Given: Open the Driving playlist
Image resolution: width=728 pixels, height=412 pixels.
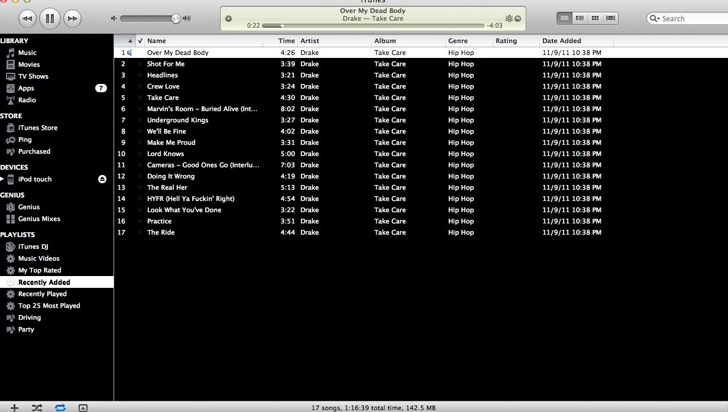Looking at the screenshot, I should coord(30,317).
